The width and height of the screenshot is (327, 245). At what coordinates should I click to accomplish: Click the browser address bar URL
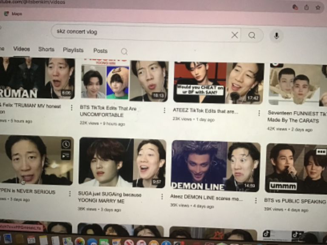(32, 2)
